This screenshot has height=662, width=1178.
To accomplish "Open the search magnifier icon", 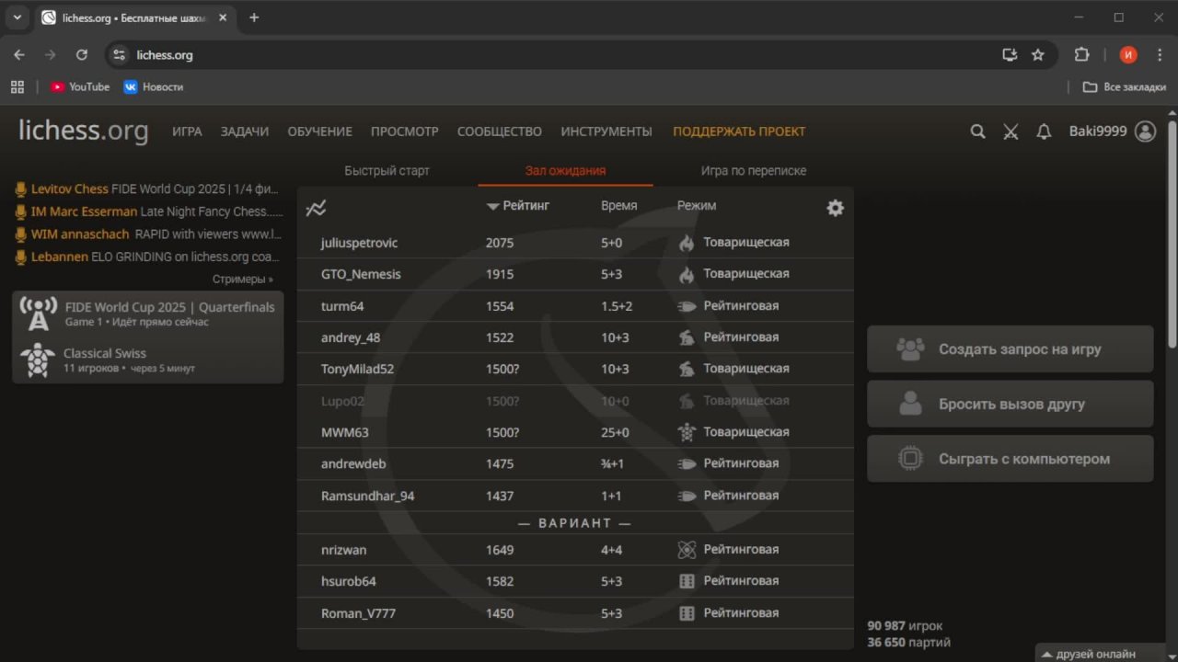I will coord(977,131).
